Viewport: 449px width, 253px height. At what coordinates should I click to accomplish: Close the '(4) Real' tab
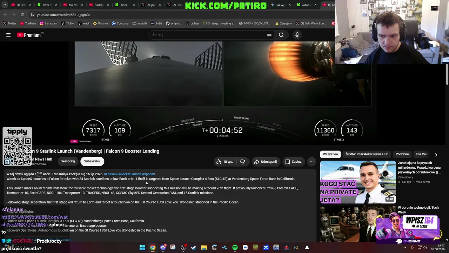pyautogui.click(x=30, y=5)
